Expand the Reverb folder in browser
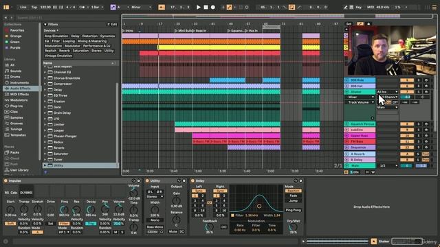This screenshot has width=440, height=247. pos(45,148)
